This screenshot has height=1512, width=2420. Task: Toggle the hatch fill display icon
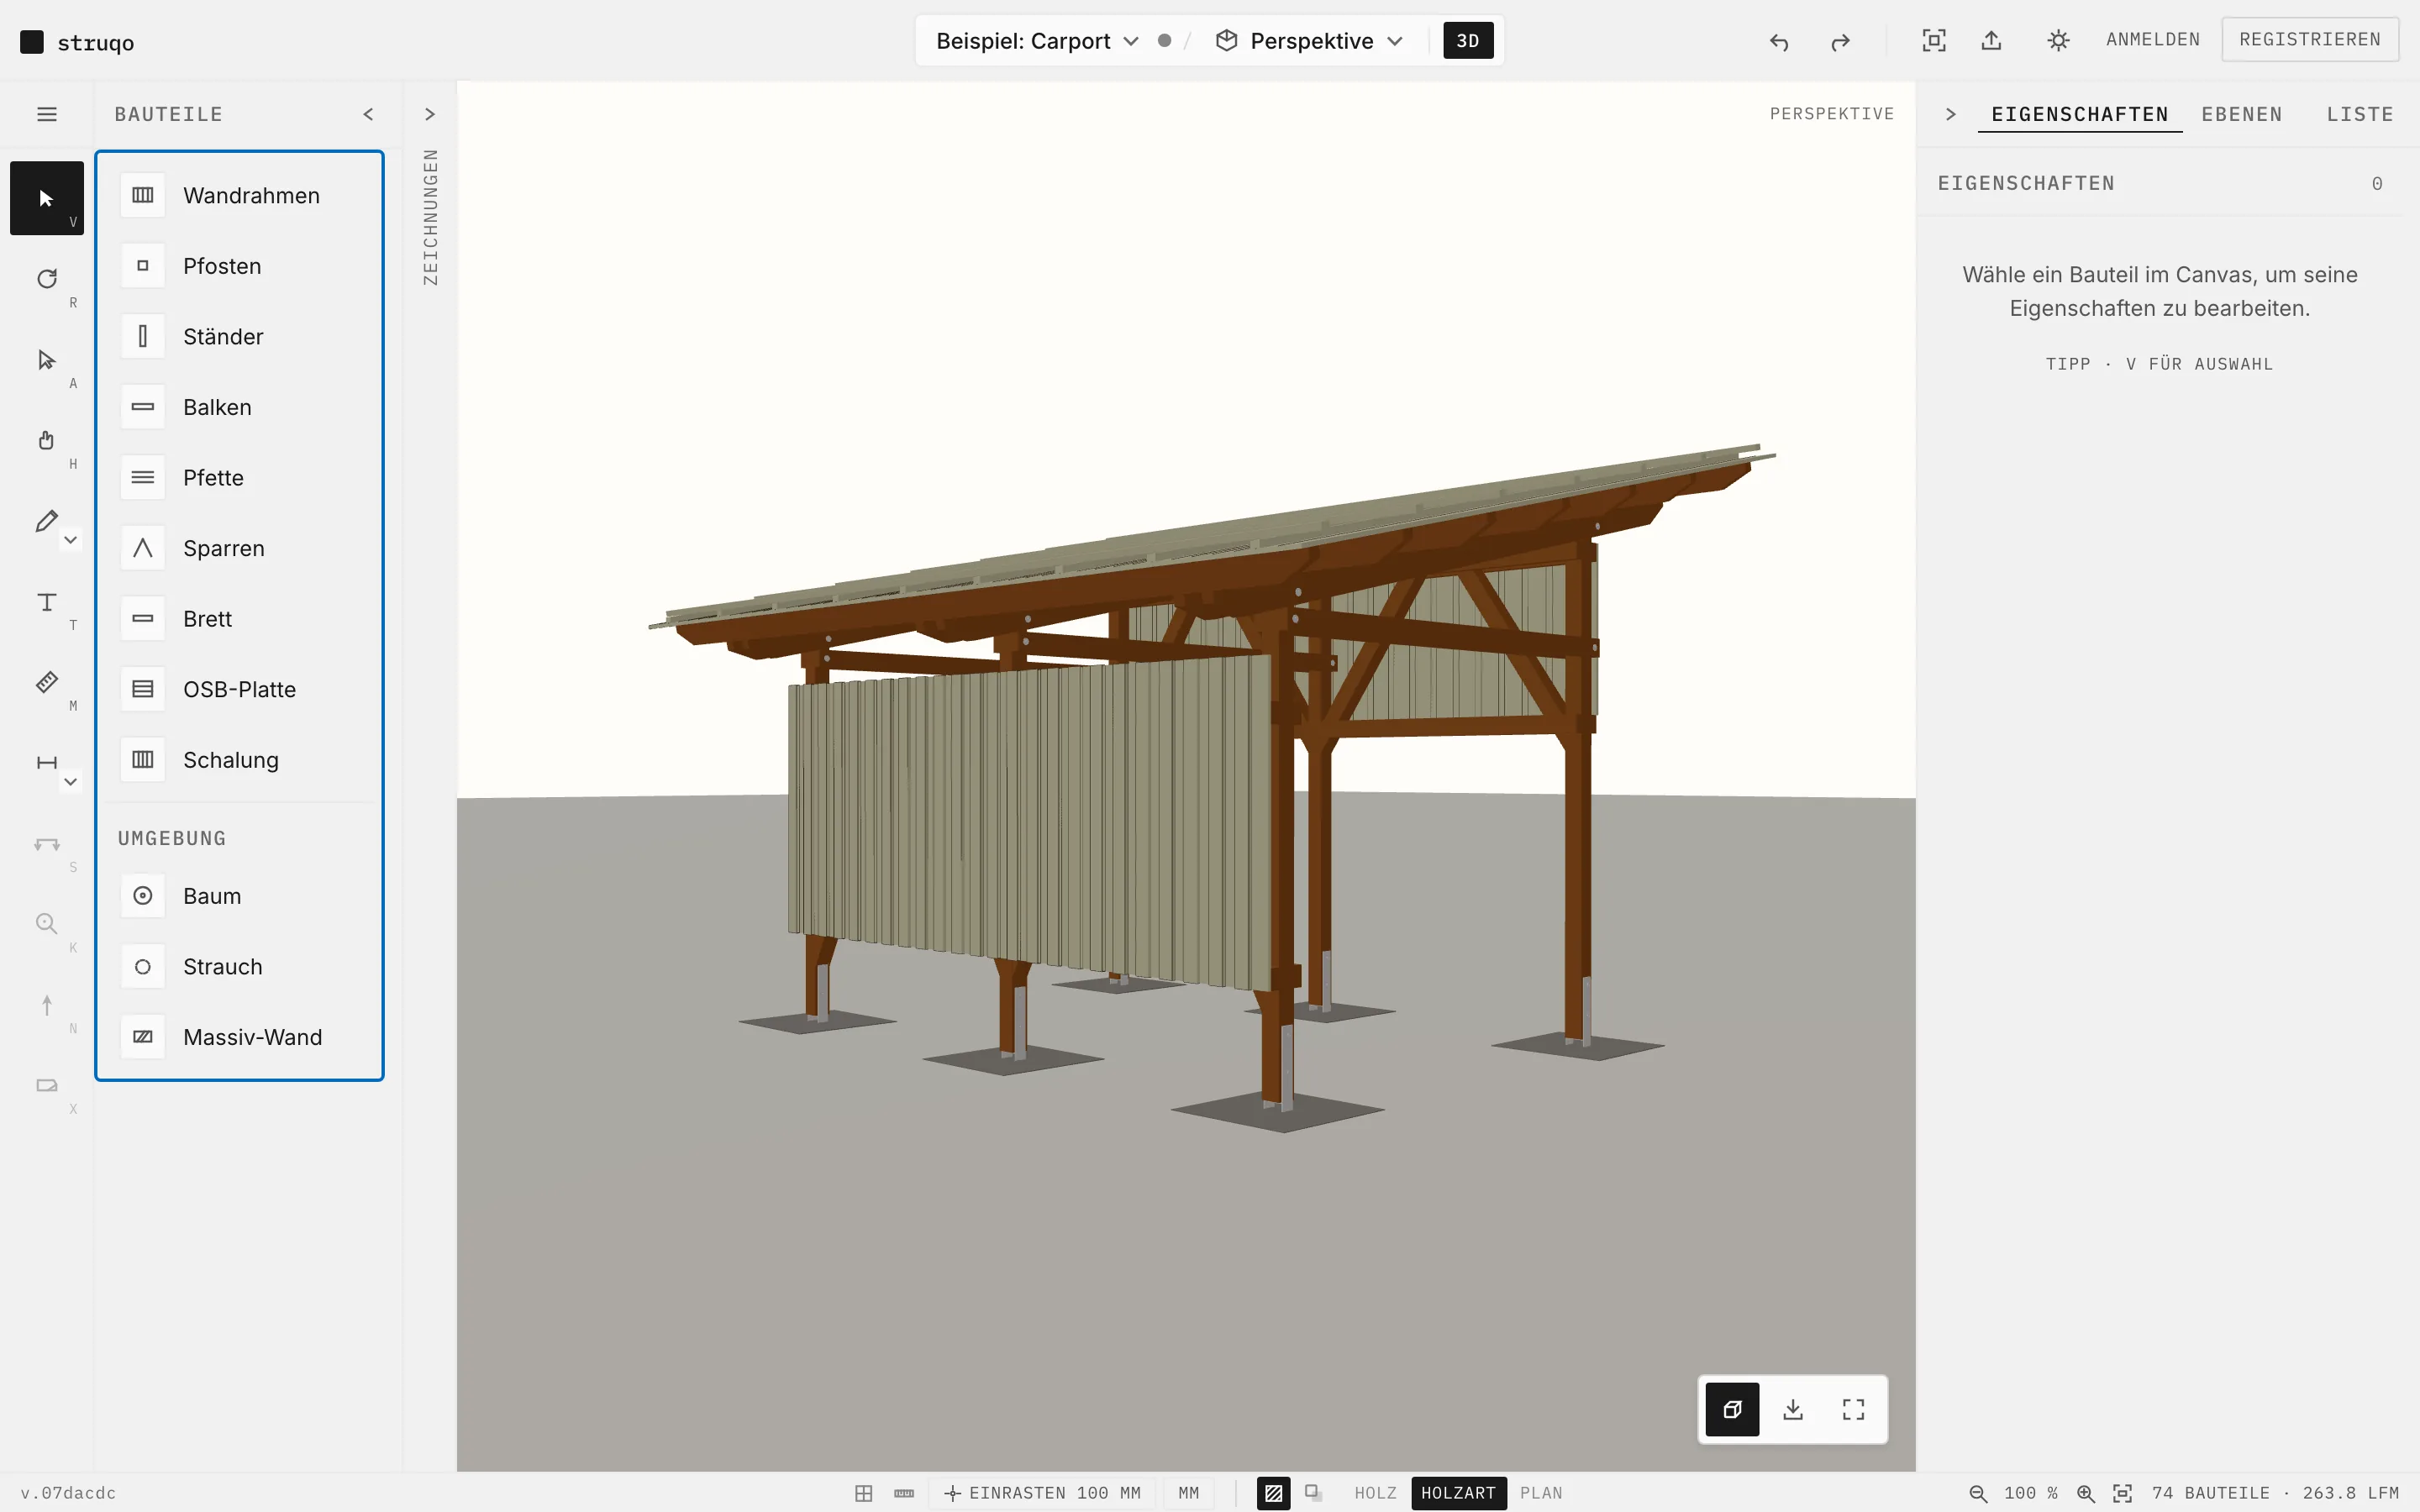(1273, 1493)
